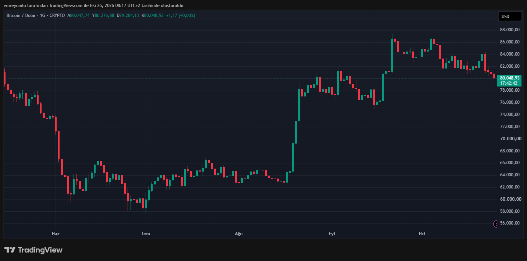Click the Eyl month label on time axis

click(x=332, y=234)
